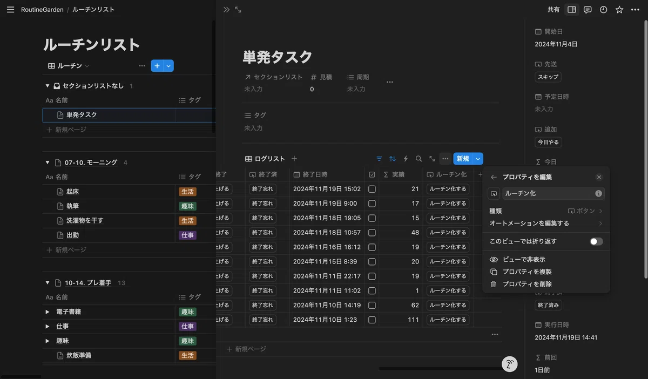The height and width of the screenshot is (379, 648).
Task: Open sort arrows icon in ログリスト toolbar
Action: 393,159
